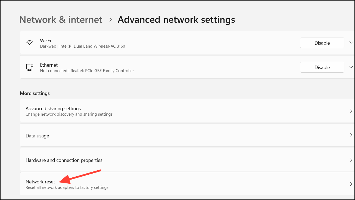Click the chevron arrow on Network reset row
Image resolution: width=355 pixels, height=200 pixels.
click(351, 184)
